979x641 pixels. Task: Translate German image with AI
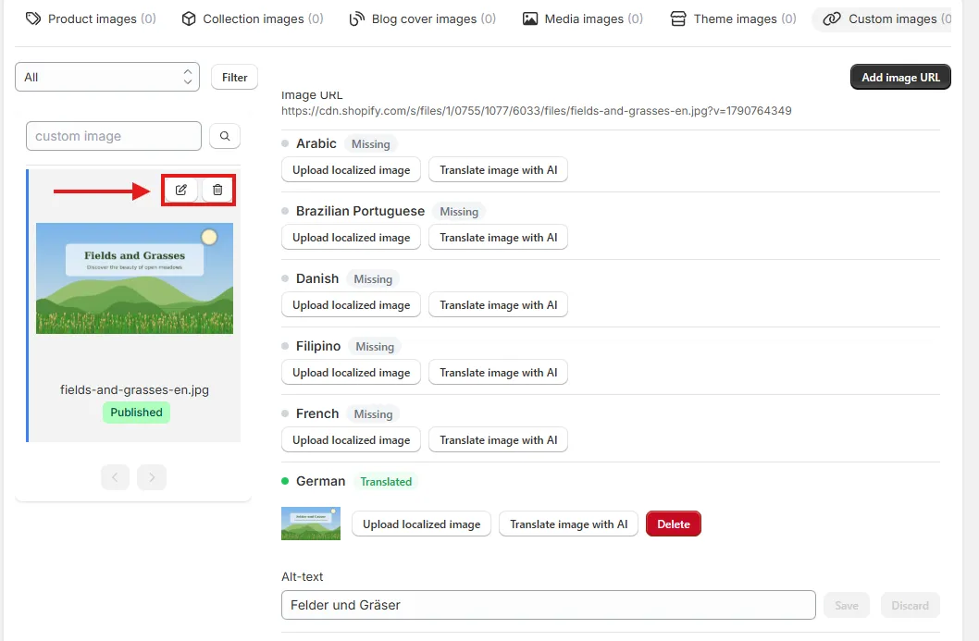tap(568, 524)
